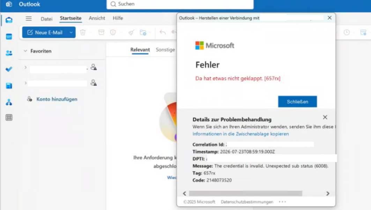This screenshot has height=210, width=371.
Task: Open the Ansicht ribbon tab
Action: coord(97,18)
